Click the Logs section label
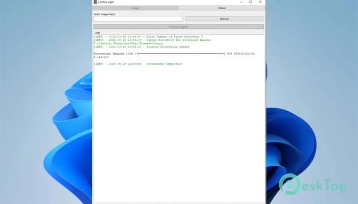 [x=97, y=32]
